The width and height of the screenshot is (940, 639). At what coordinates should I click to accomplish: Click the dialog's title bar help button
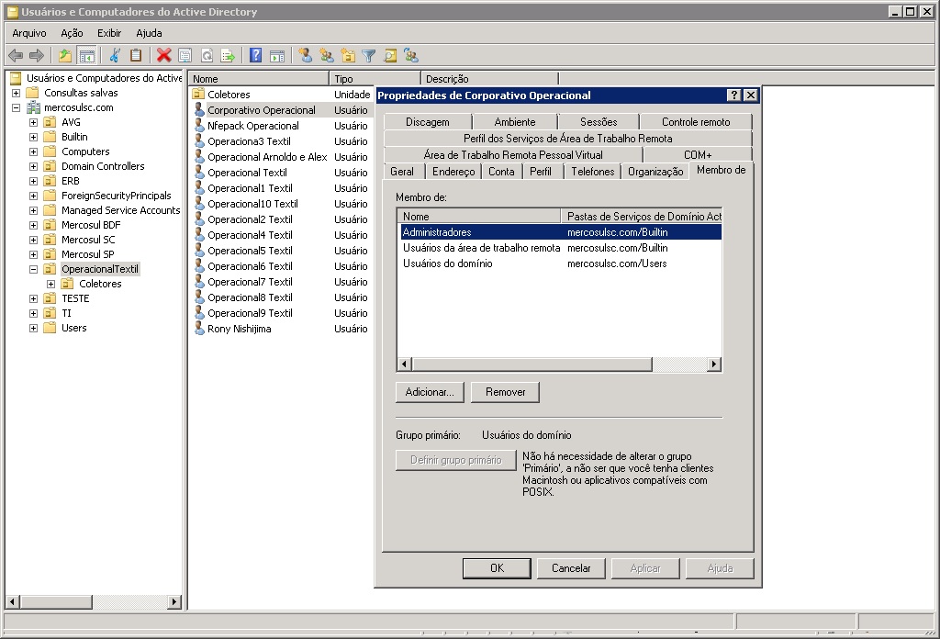tap(734, 95)
